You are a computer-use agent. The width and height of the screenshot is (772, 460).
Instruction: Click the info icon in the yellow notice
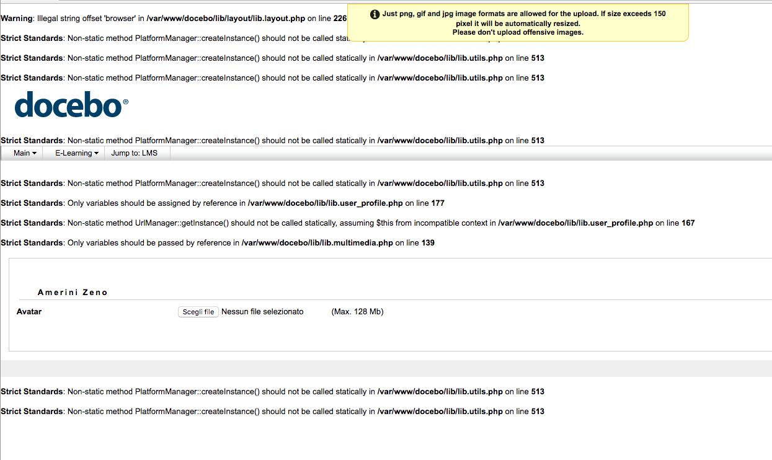375,14
